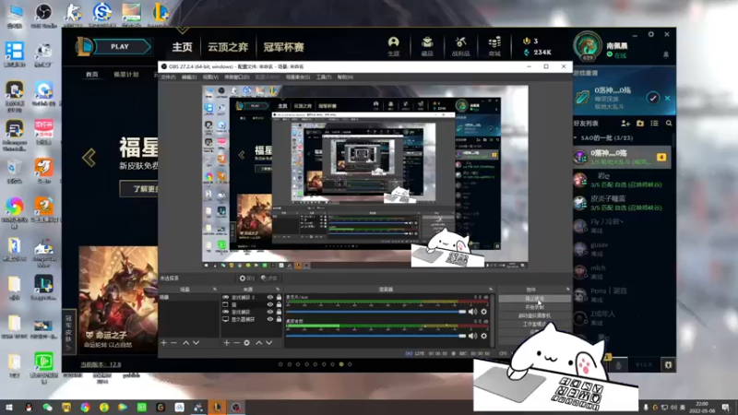This screenshot has width=738, height=415.
Task: Decline the game invite with the X
Action: (x=667, y=98)
